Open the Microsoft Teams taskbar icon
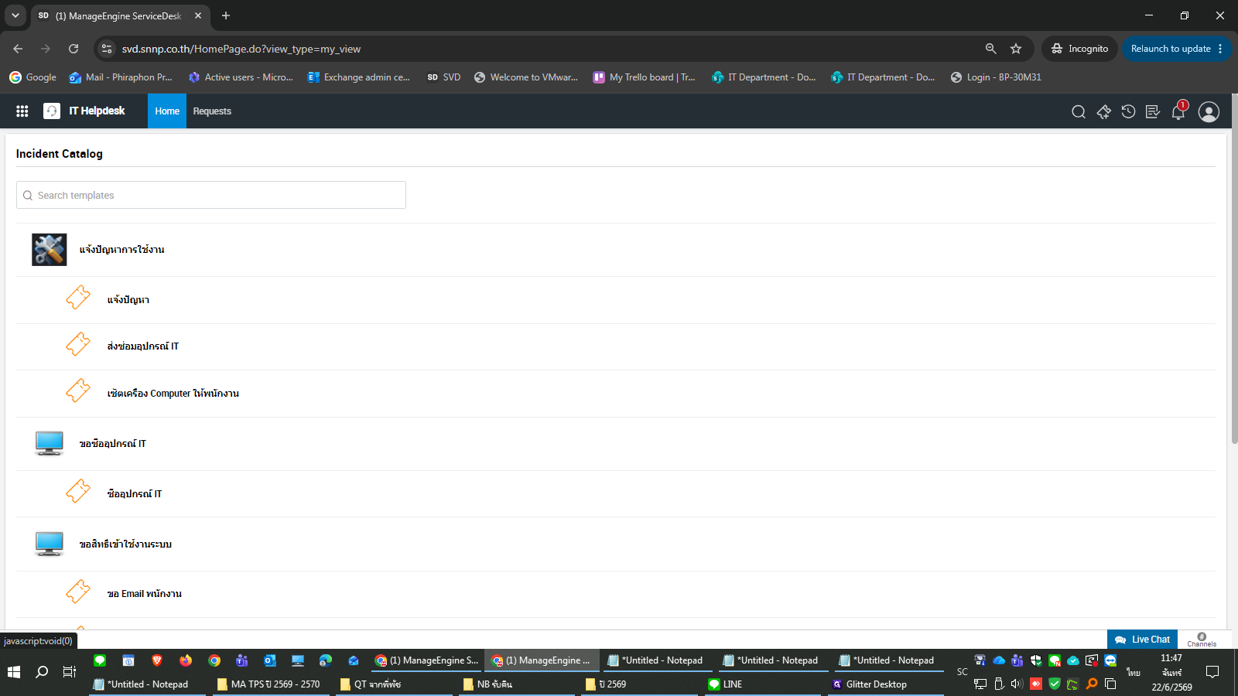The image size is (1238, 696). pyautogui.click(x=241, y=660)
